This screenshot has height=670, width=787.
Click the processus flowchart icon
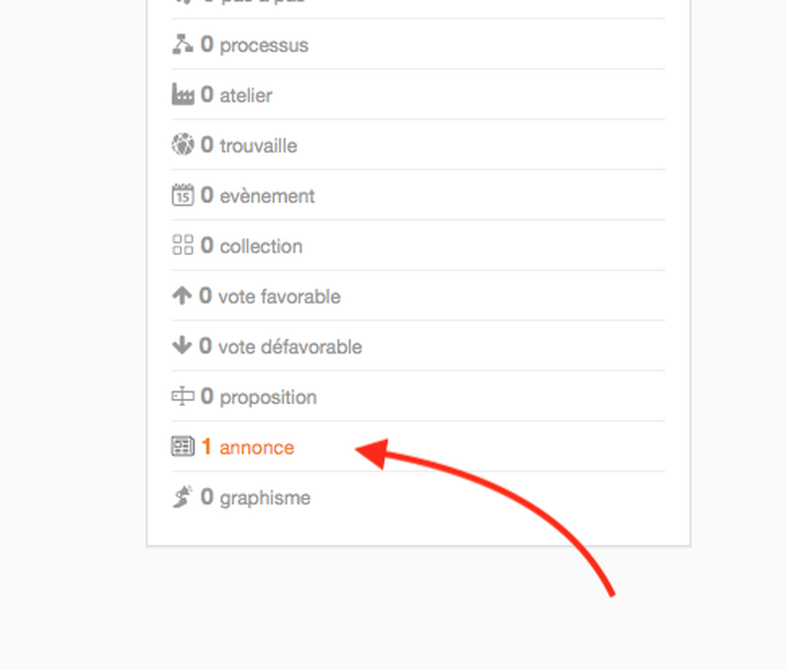(x=183, y=44)
